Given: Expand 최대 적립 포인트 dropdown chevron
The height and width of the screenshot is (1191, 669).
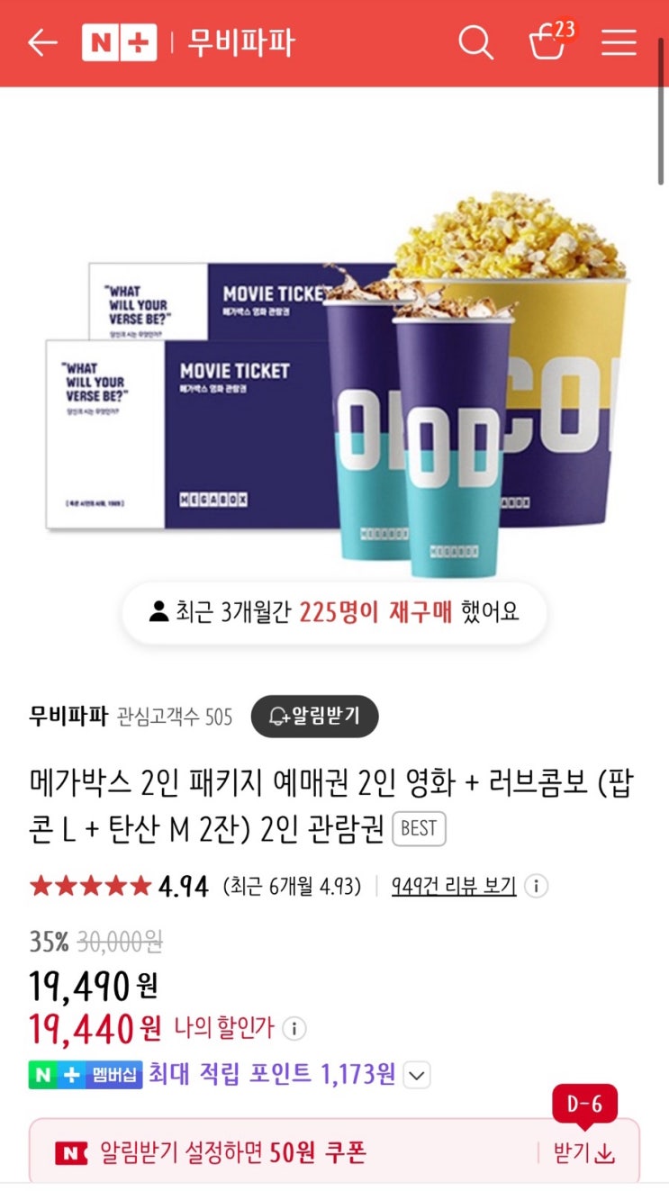Looking at the screenshot, I should [416, 1074].
